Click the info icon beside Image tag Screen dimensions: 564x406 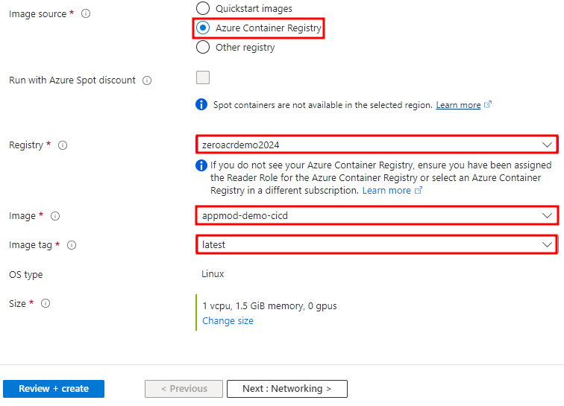72,245
